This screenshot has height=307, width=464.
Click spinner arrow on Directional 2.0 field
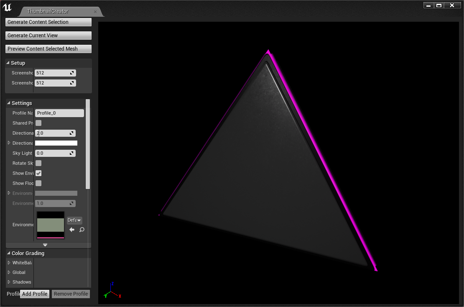pos(71,133)
